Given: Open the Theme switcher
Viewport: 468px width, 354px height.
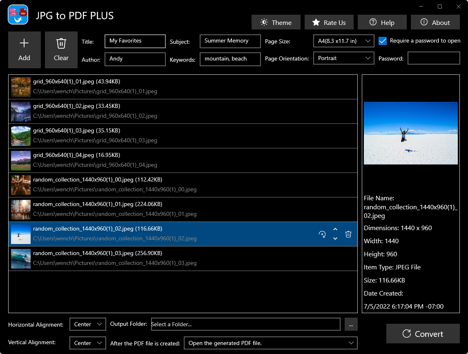Looking at the screenshot, I should 276,22.
